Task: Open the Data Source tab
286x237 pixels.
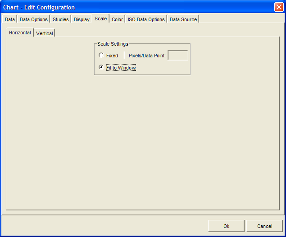Action: click(183, 19)
